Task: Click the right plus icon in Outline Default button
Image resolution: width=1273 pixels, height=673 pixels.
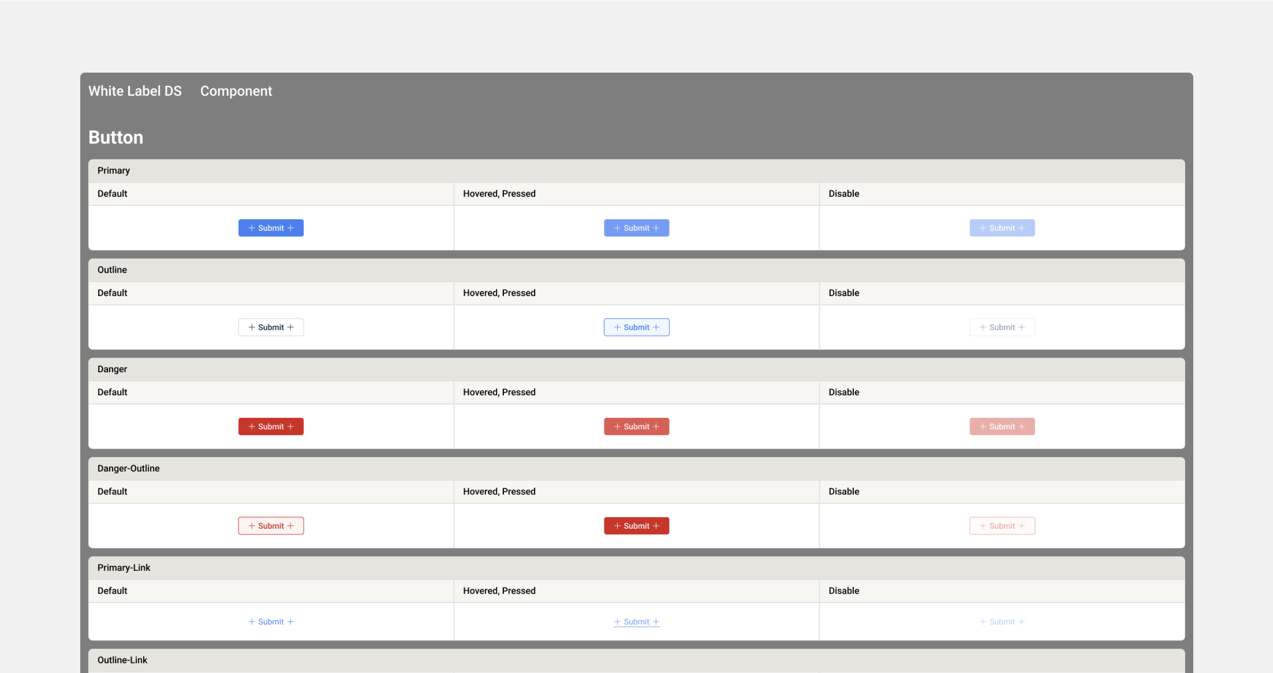Action: point(291,327)
